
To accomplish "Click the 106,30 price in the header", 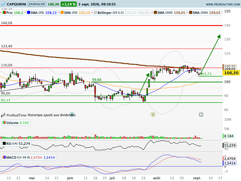I will coord(54,4).
